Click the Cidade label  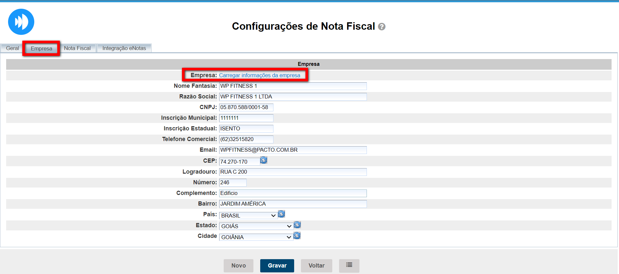click(207, 236)
